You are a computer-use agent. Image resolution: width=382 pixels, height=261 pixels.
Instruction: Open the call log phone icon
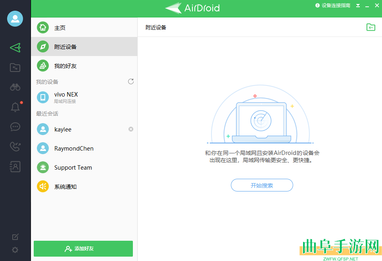15,147
